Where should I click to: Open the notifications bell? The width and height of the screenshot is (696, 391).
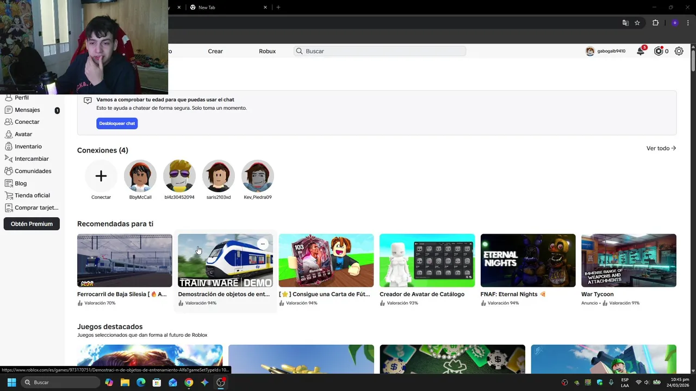[641, 51]
